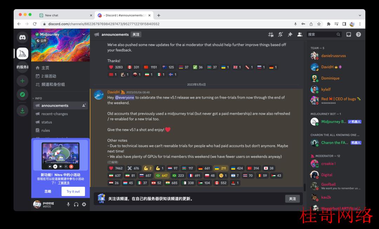Toggle headphones deafen in user panel
Image resolution: width=379 pixels, height=229 pixels.
[76, 204]
